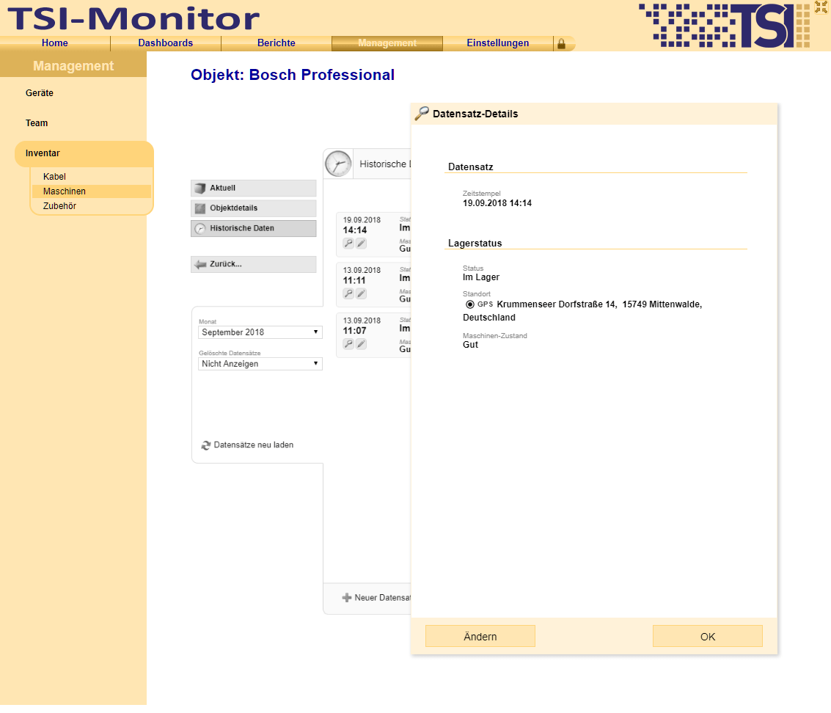The height and width of the screenshot is (713, 831).
Task: Click the lock icon in navigation bar
Action: 561,44
